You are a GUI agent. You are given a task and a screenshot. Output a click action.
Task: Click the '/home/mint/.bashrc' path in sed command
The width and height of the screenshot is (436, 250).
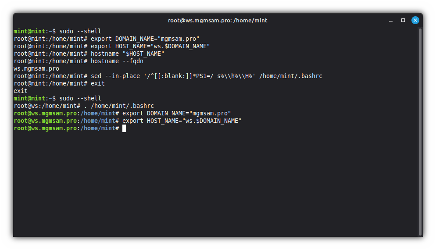pos(291,76)
